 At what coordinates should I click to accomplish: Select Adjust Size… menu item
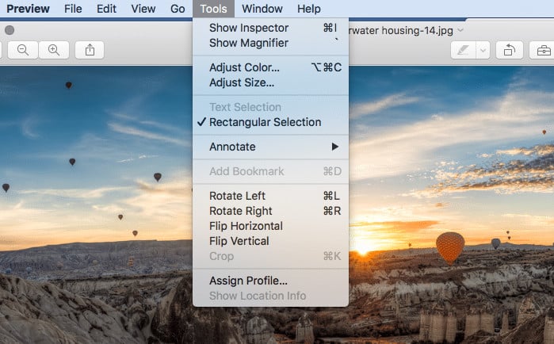[270, 82]
